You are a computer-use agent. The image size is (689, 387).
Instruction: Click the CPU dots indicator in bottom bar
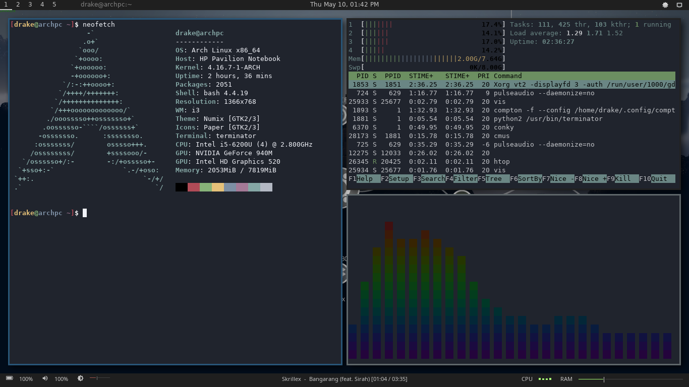click(x=545, y=379)
